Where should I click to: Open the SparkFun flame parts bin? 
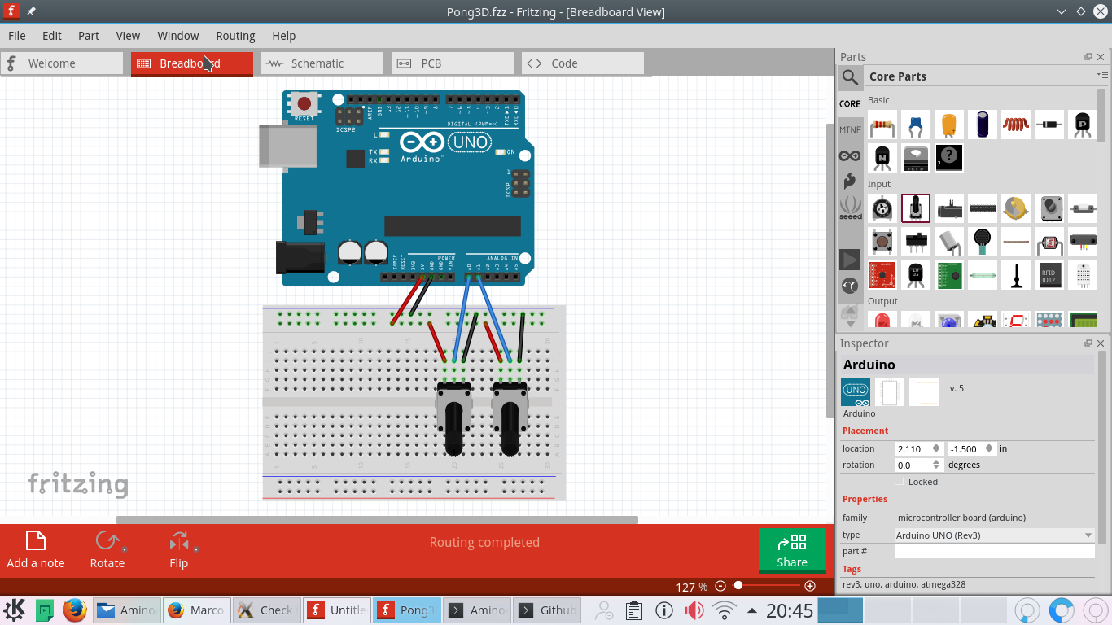click(x=850, y=181)
